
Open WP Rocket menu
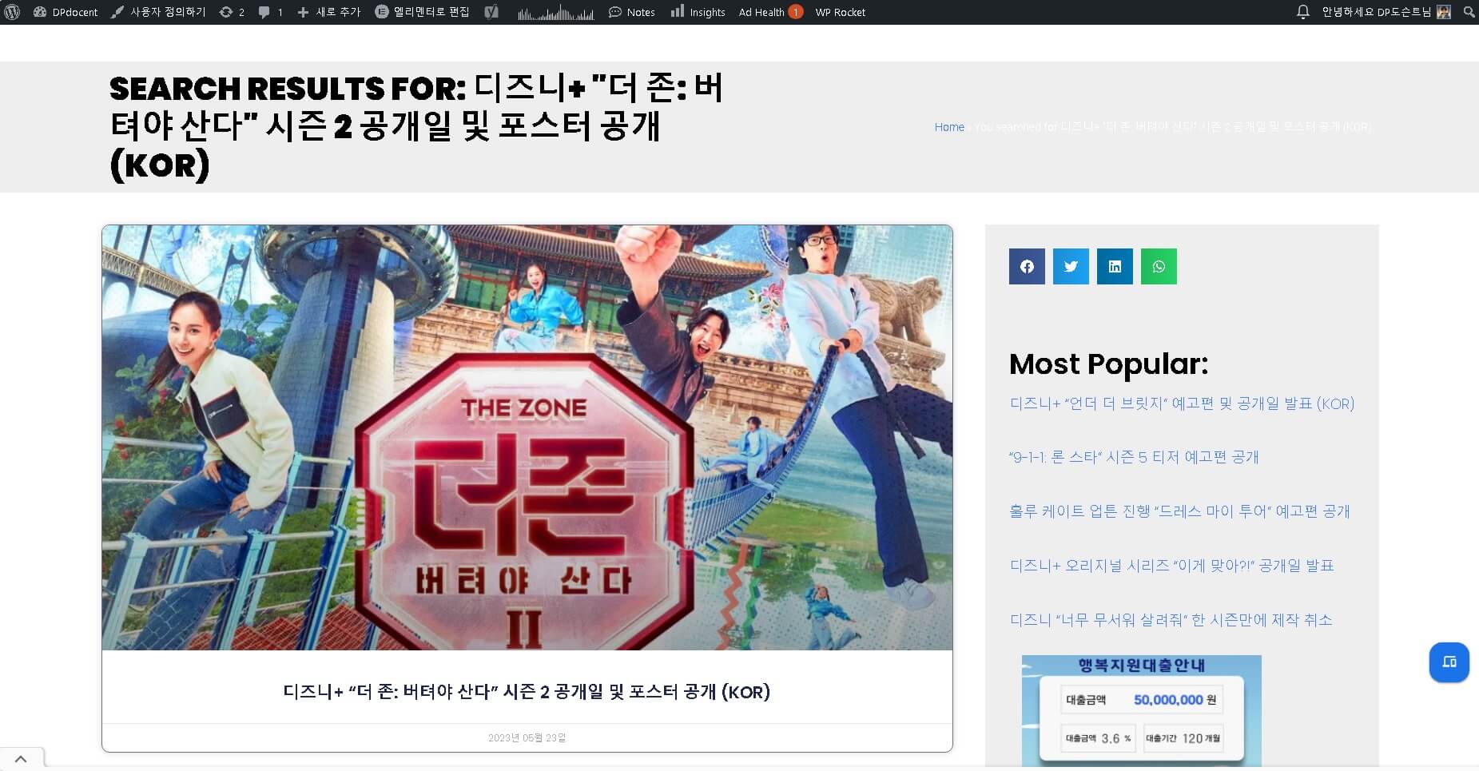pos(840,12)
